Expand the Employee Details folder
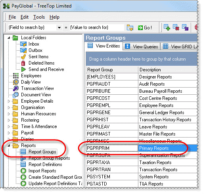The width and height of the screenshot is (205, 195). (x=9, y=101)
